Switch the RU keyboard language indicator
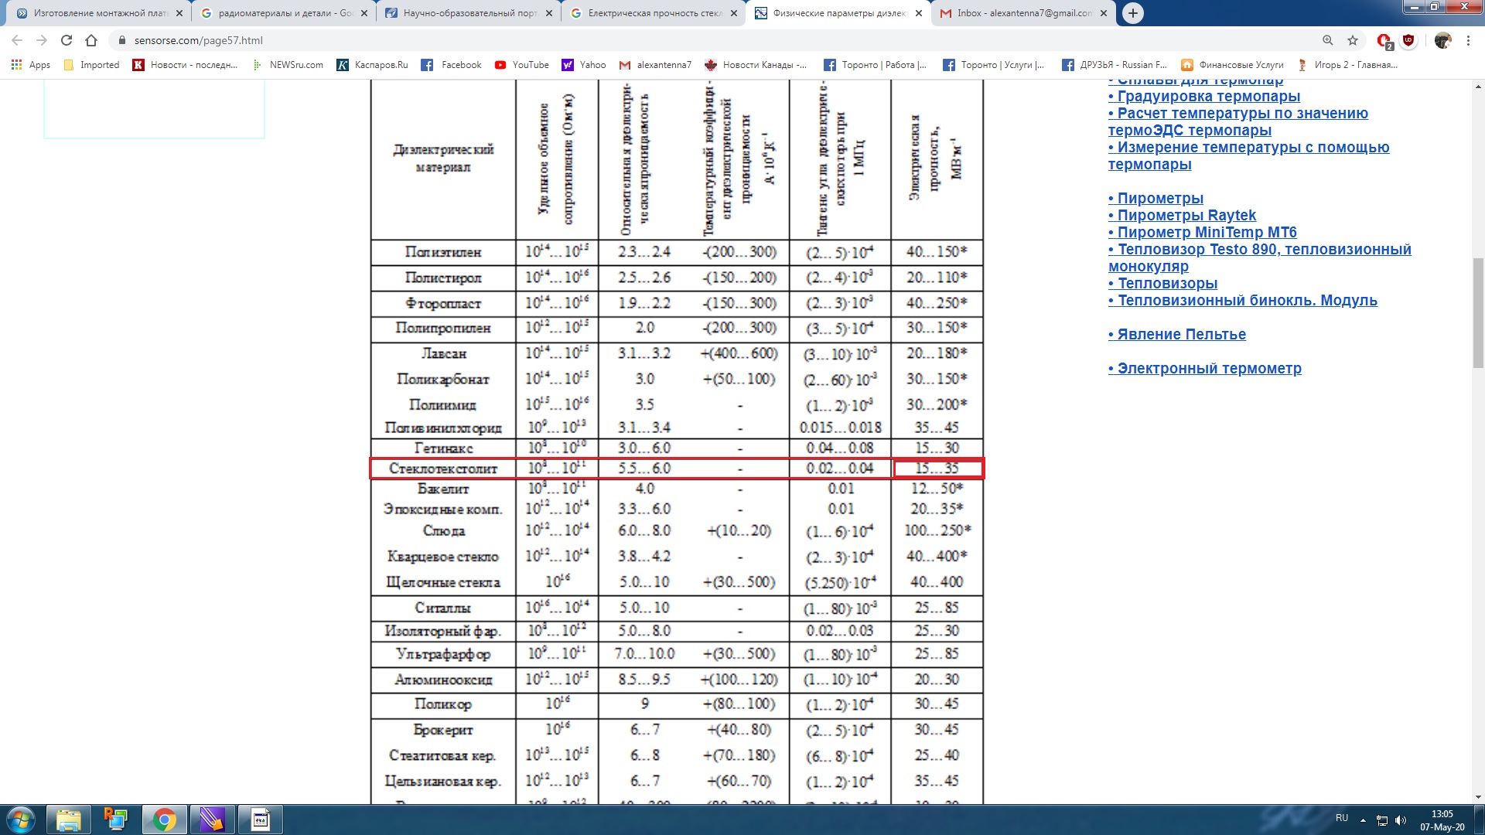 (x=1342, y=818)
